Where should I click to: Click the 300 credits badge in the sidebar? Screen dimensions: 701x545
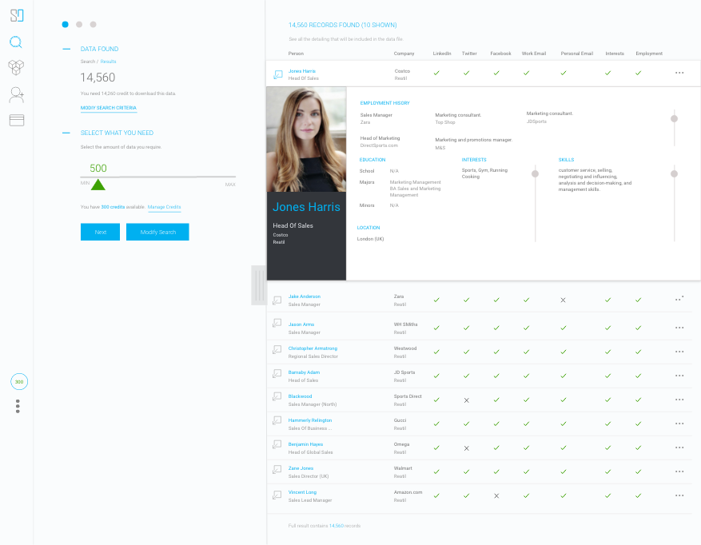tap(18, 381)
